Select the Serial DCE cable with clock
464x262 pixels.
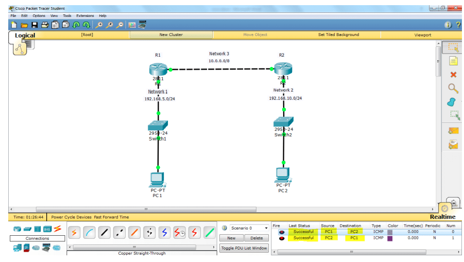click(179, 233)
